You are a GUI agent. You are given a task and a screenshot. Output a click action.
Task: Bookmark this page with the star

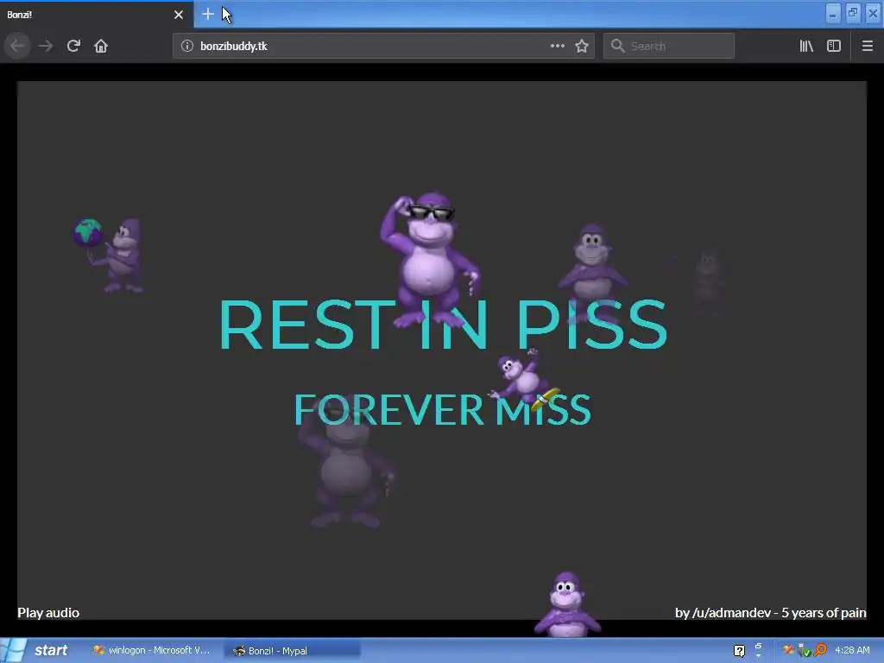coord(582,46)
